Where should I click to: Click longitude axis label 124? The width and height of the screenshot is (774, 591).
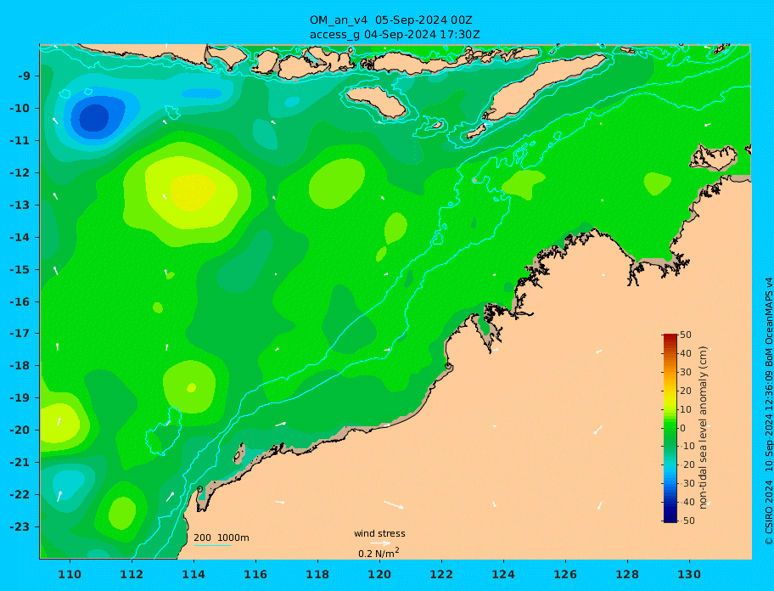point(503,574)
